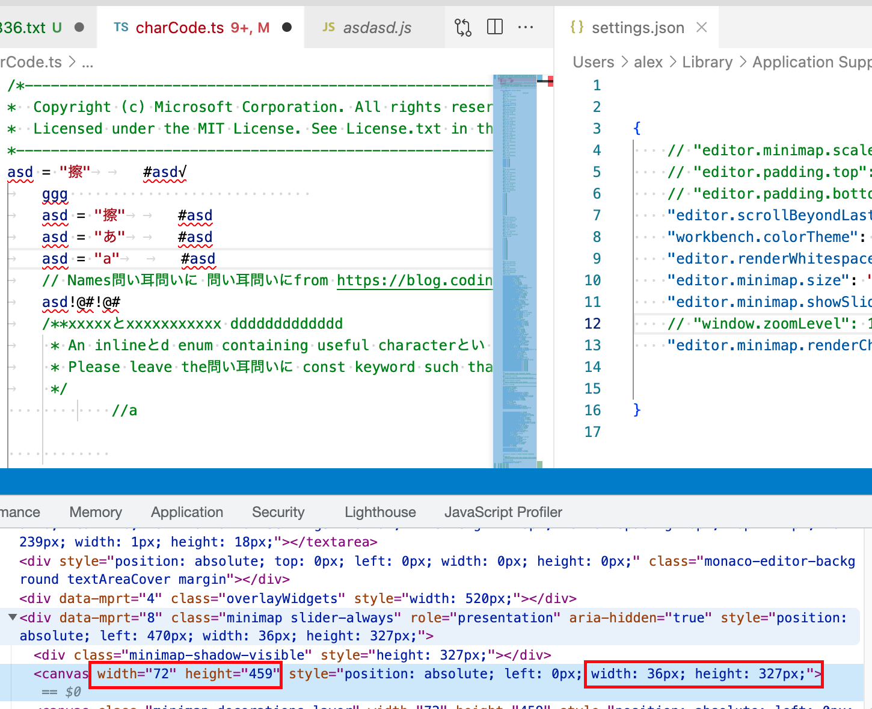This screenshot has width=872, height=709.
Task: Switch to the Memory DevTools panel
Action: click(95, 512)
